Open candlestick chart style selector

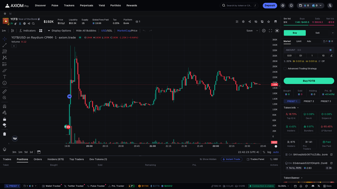pyautogui.click(x=12, y=31)
